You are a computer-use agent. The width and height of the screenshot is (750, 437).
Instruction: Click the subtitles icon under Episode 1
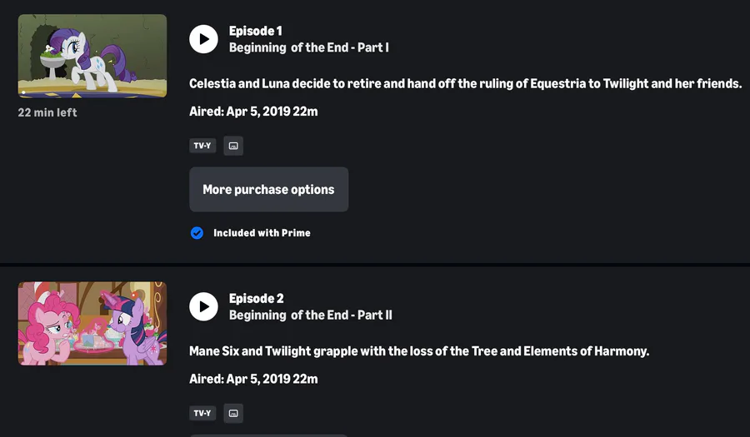pos(233,146)
